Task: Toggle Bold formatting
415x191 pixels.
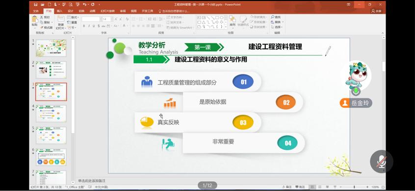Action: [x=84, y=26]
